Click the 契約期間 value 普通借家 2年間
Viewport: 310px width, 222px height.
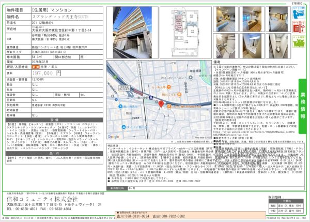tap(49, 105)
